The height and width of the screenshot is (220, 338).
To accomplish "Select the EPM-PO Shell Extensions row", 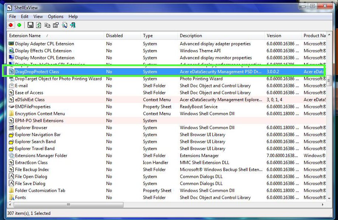I will [x=167, y=121].
